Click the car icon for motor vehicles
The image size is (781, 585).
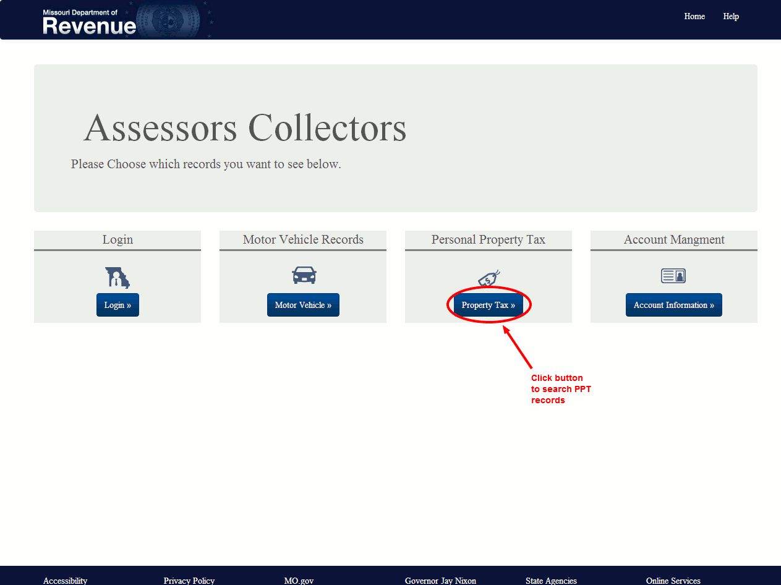click(x=304, y=275)
